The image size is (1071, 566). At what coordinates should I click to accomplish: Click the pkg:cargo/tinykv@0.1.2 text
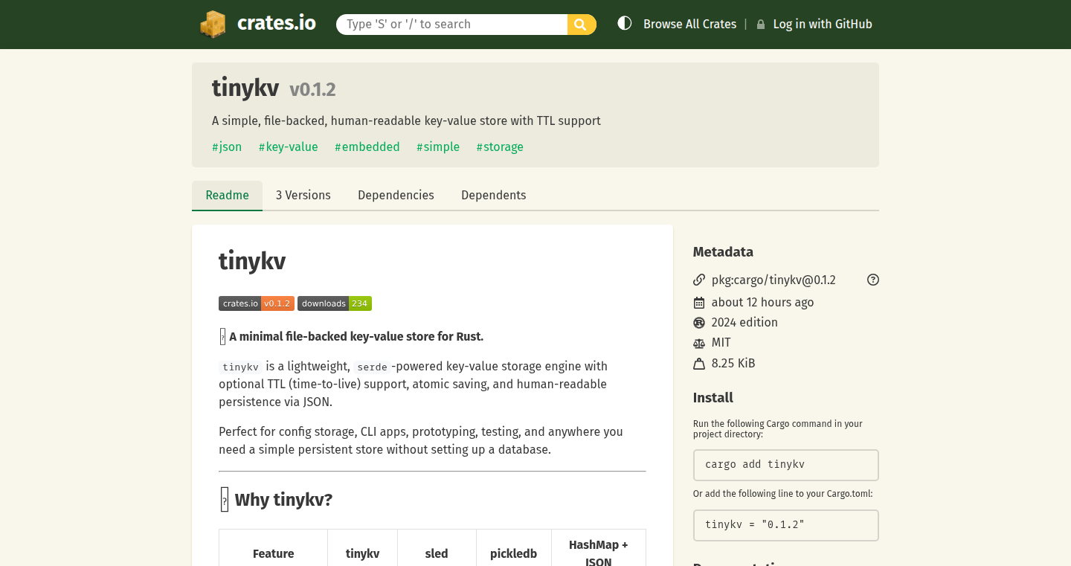773,280
